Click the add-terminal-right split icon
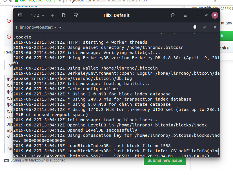Image resolution: width=233 pixels, height=175 pixels. [64, 15]
